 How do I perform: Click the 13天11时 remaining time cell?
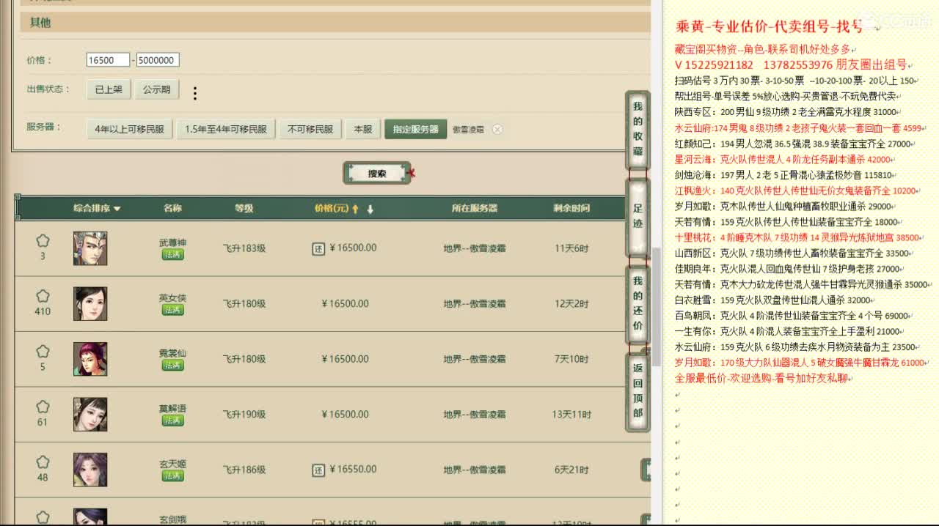[571, 415]
